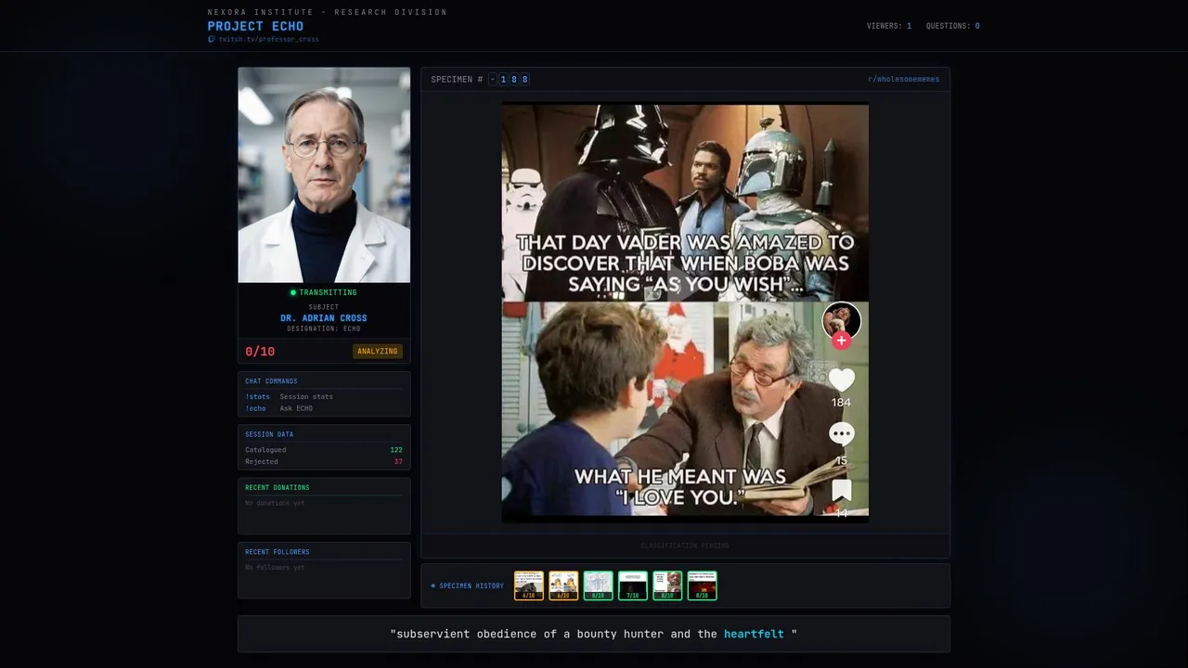Tap the bookmark save icon on the meme
The height and width of the screenshot is (668, 1188).
pos(841,491)
